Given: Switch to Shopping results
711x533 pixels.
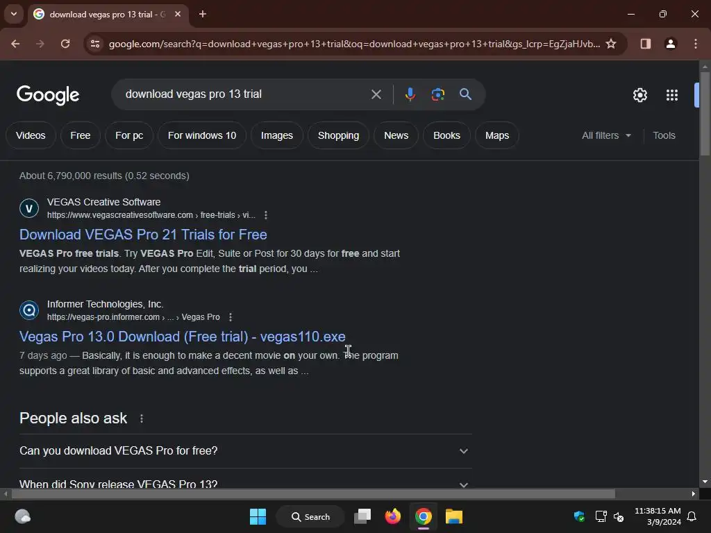Looking at the screenshot, I should pos(338,135).
